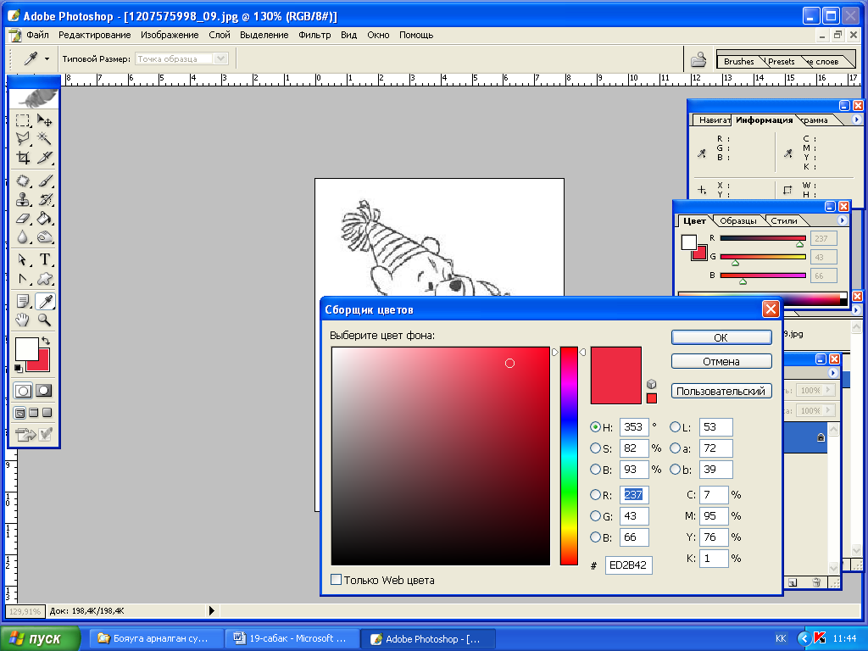868x651 pixels.
Task: Select the Path Selection tool
Action: [x=23, y=259]
